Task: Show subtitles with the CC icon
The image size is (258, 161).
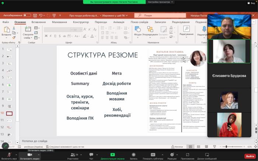Action: [153, 155]
